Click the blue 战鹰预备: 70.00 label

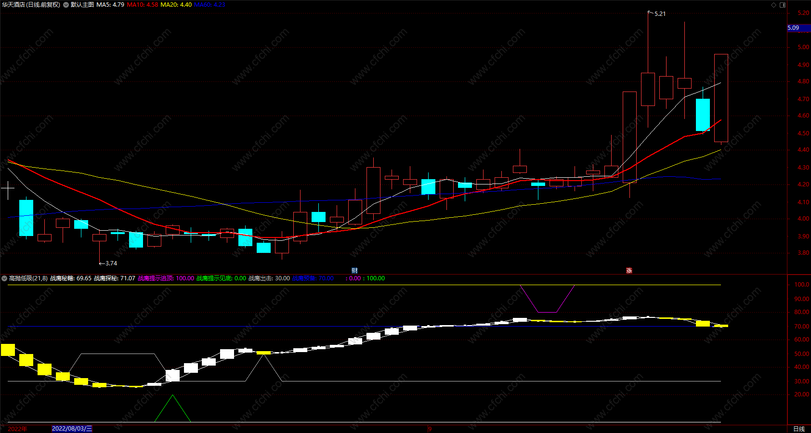coord(313,278)
